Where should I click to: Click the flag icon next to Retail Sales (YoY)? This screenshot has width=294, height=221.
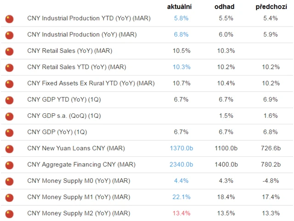(9, 51)
